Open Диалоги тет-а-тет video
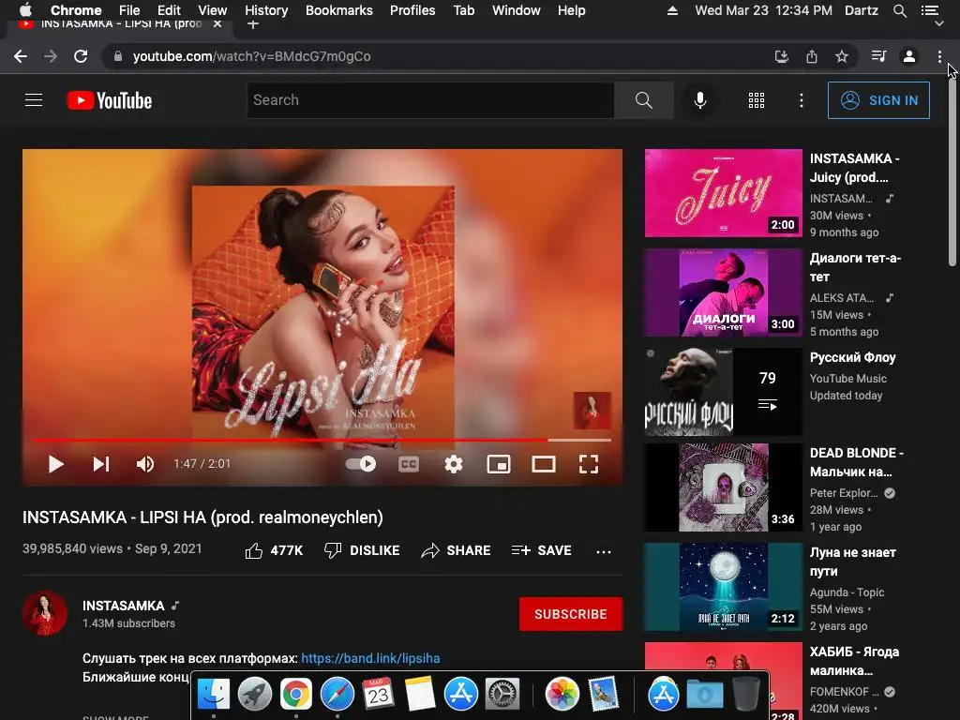The image size is (960, 720). (x=723, y=292)
